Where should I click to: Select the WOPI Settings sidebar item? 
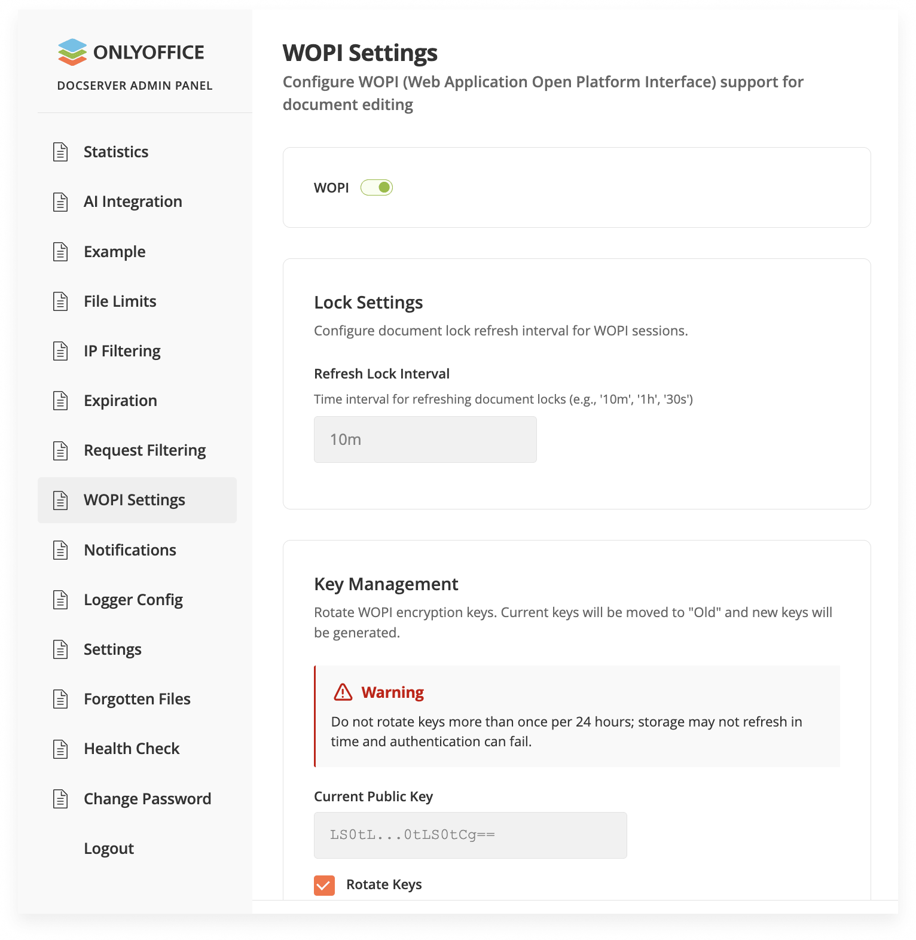[x=135, y=500]
